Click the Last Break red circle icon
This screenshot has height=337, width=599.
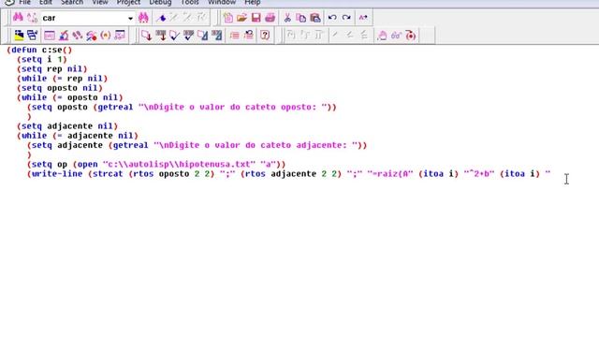click(410, 36)
